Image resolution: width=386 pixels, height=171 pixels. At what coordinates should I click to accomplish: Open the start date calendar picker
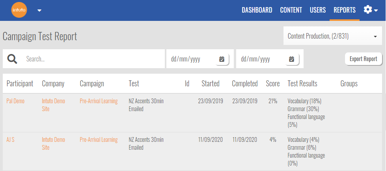pos(222,59)
